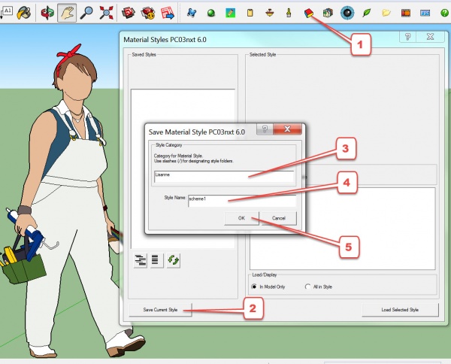The image size is (451, 364).
Task: Click the green refresh styles icon
Action: point(174,259)
